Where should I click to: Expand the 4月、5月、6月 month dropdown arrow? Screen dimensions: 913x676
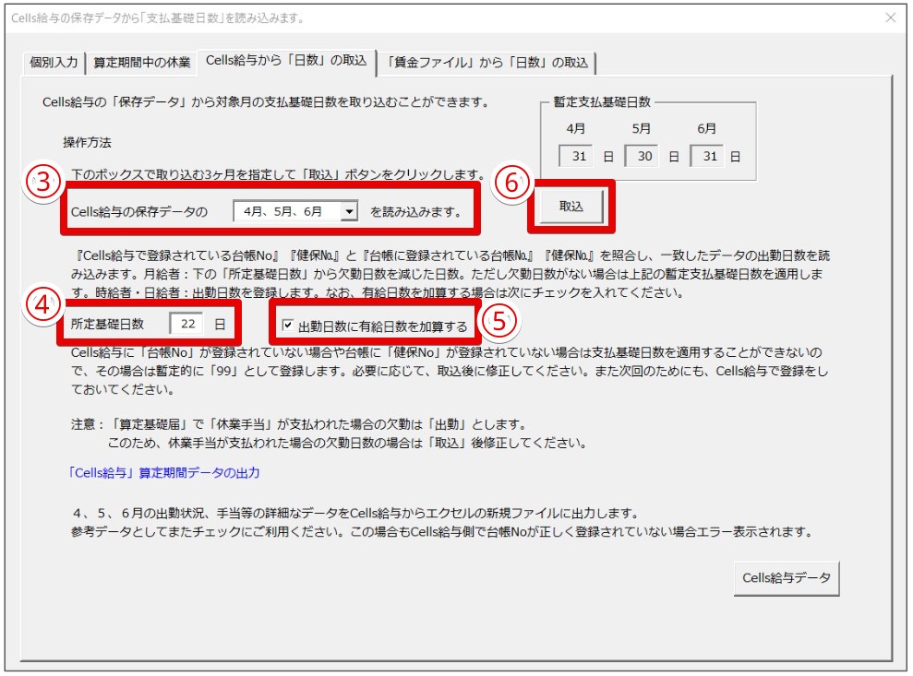coord(349,211)
